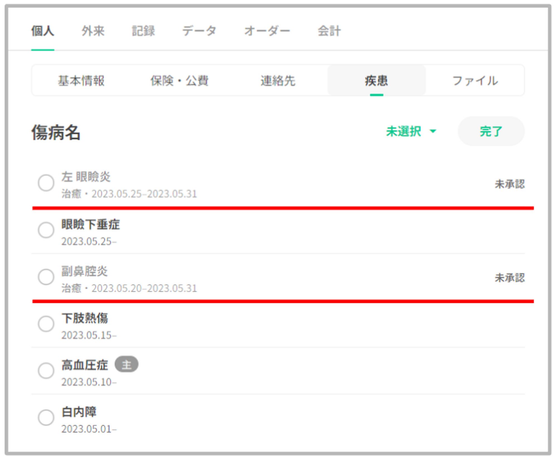This screenshot has height=460, width=557.
Task: Click the 完了 button
Action: coord(491,131)
